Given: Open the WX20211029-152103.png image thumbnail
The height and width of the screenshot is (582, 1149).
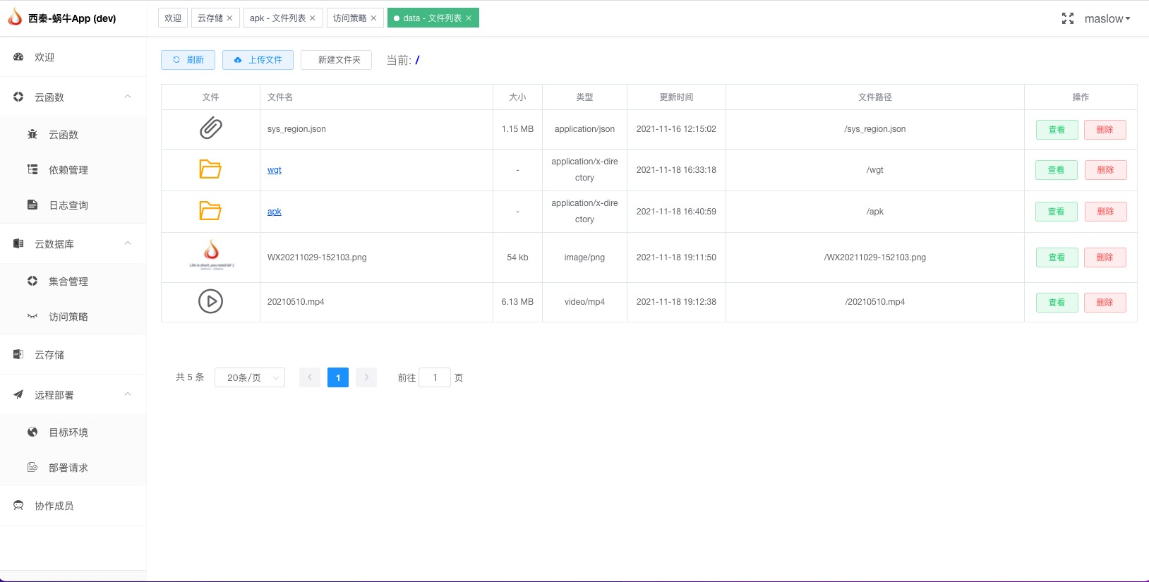Looking at the screenshot, I should [211, 255].
